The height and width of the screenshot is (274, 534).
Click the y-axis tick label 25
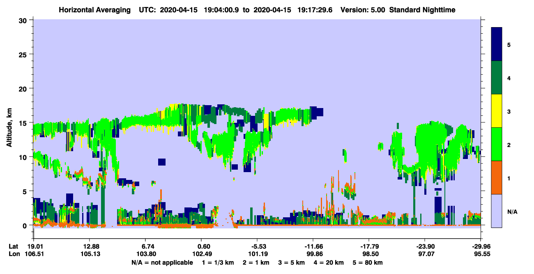(x=23, y=54)
